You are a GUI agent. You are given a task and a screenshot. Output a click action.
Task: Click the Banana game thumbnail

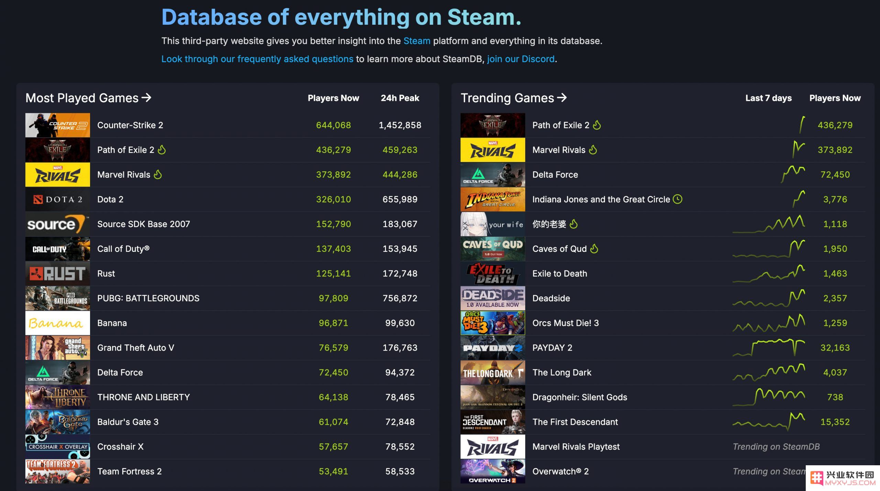click(x=58, y=323)
